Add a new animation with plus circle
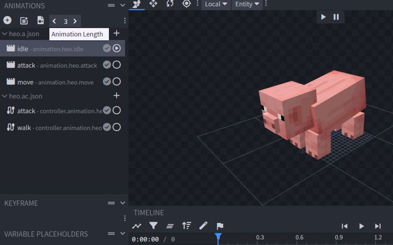Image resolution: width=393 pixels, height=245 pixels. 7,20
